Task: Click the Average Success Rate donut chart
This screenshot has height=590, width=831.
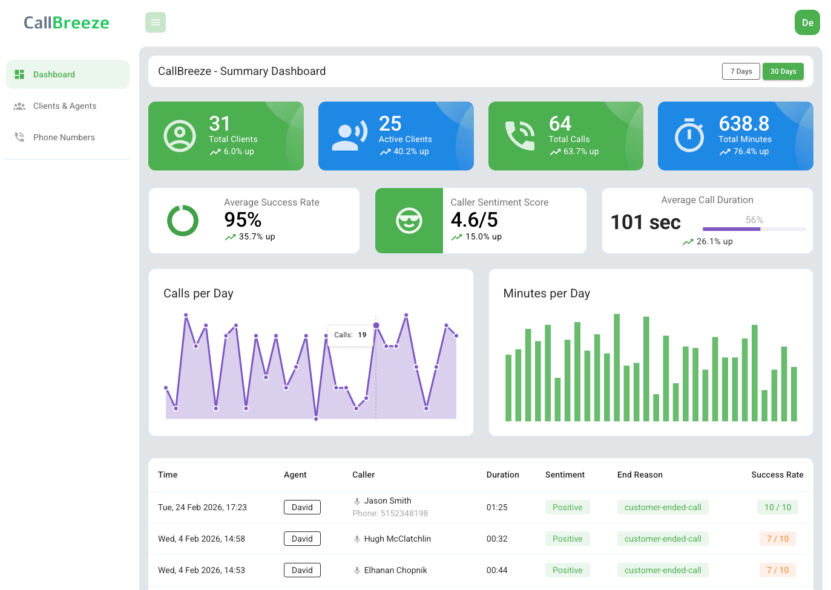Action: (183, 221)
